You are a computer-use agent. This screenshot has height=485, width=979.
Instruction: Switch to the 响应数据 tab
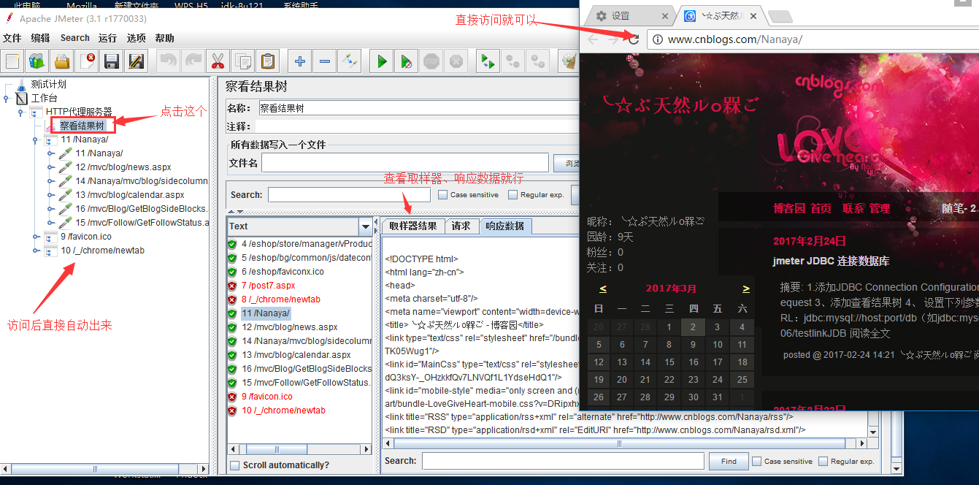505,226
